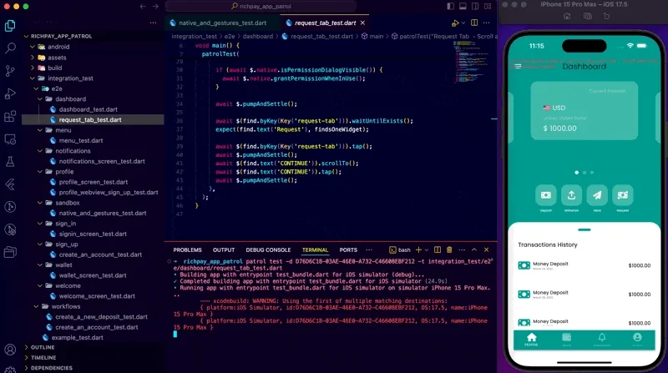Split the terminal panel
This screenshot has height=373, width=668.
[x=437, y=250]
